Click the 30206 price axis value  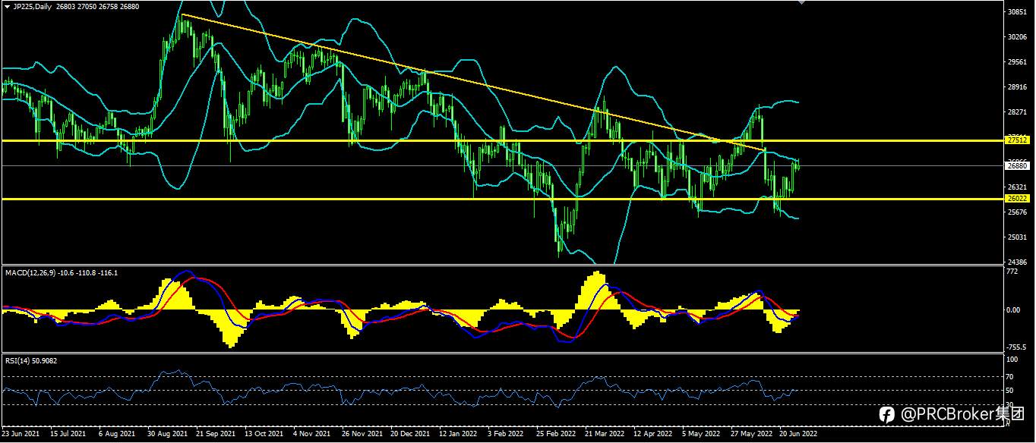pos(1017,36)
